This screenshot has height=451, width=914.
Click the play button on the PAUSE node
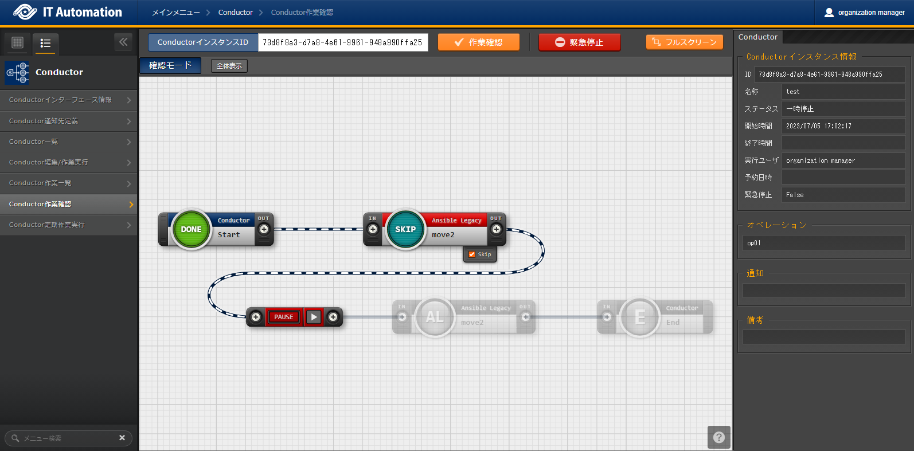[x=314, y=317]
